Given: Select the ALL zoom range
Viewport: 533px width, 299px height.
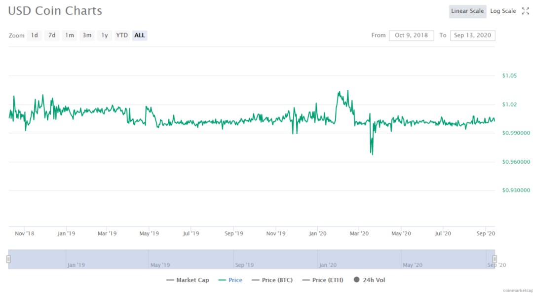Looking at the screenshot, I should tap(140, 36).
